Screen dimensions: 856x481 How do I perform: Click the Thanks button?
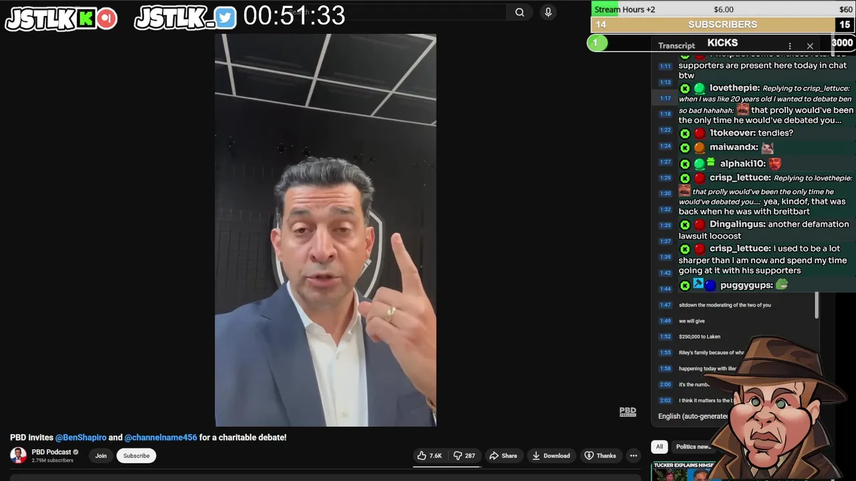pos(600,456)
